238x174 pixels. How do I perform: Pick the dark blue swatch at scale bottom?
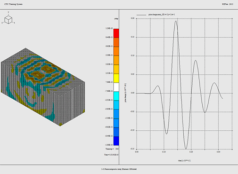click(x=116, y=141)
